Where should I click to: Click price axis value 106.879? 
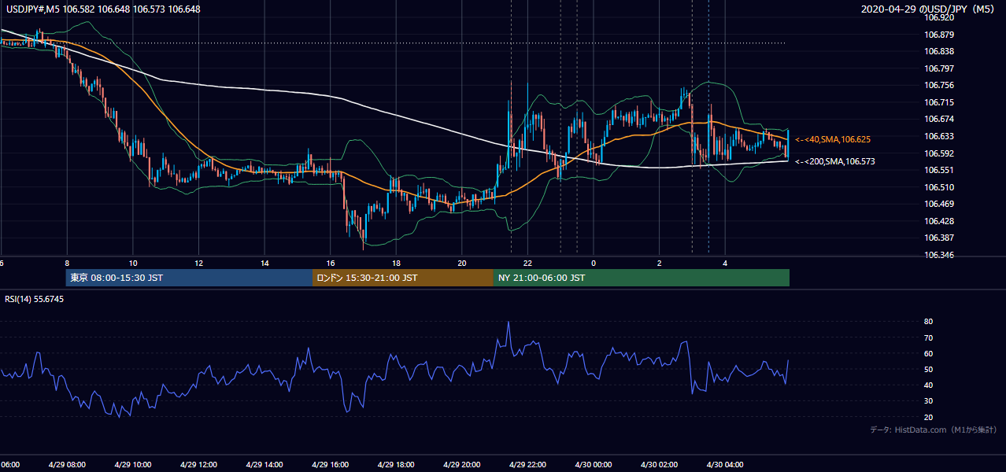click(x=939, y=35)
